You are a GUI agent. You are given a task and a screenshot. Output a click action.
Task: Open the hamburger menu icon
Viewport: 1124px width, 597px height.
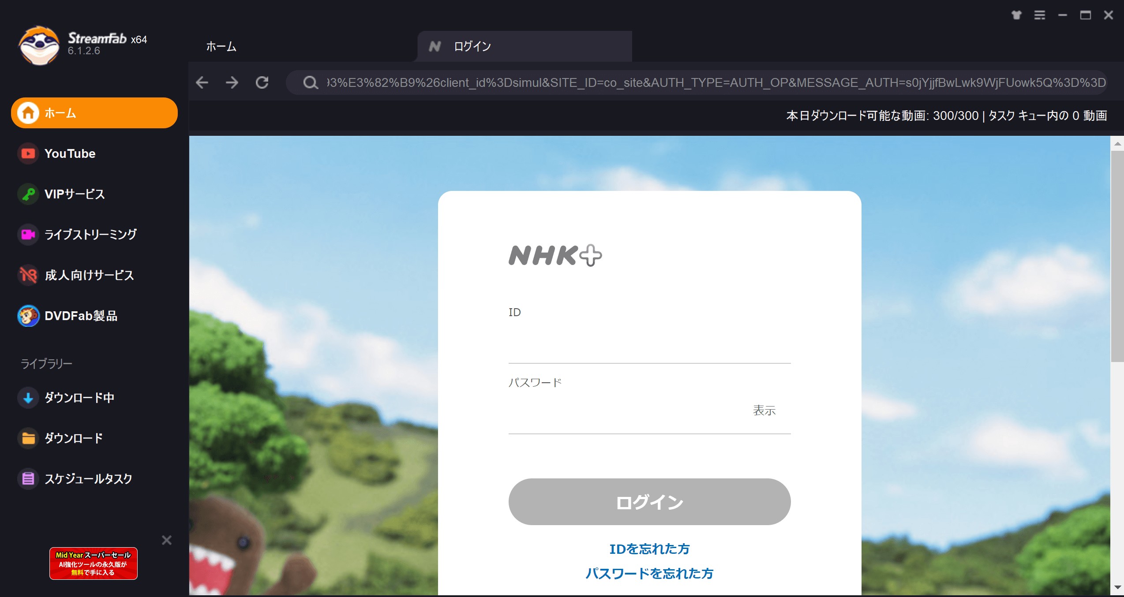click(1040, 15)
